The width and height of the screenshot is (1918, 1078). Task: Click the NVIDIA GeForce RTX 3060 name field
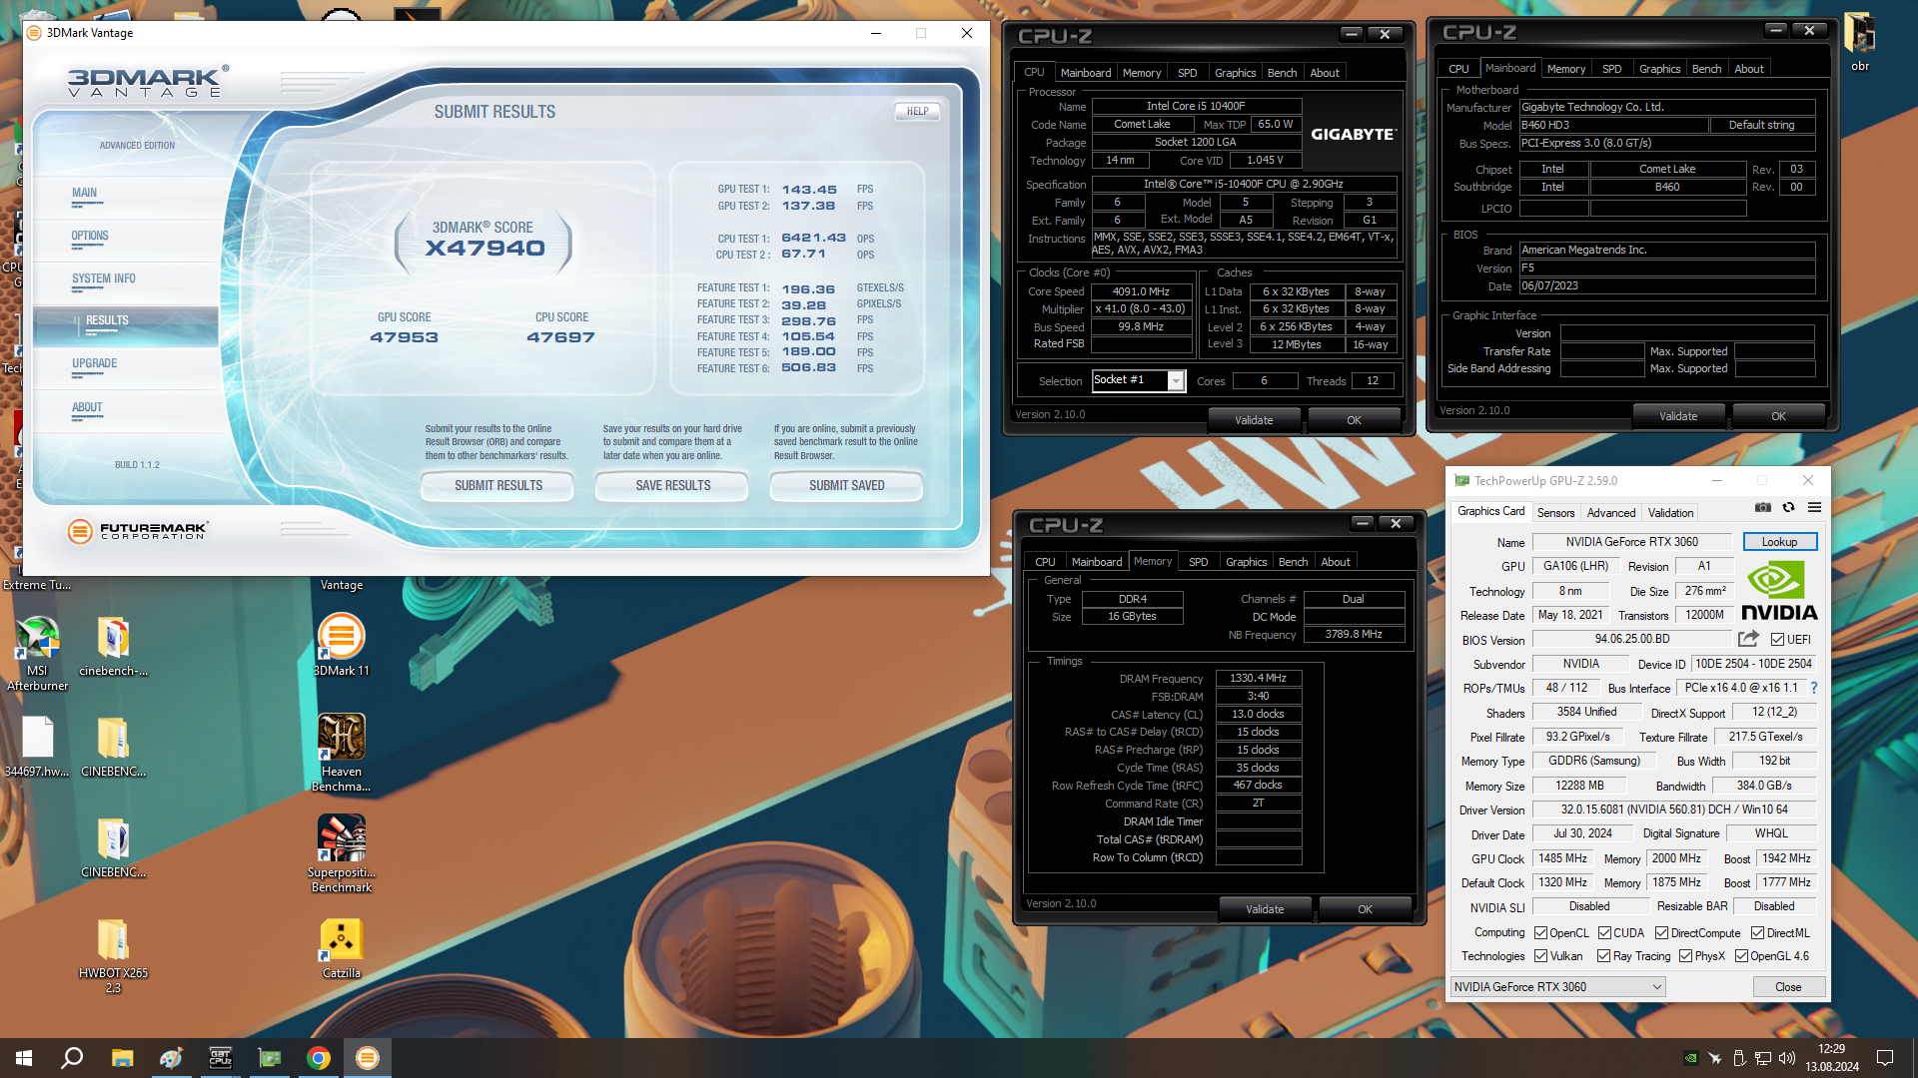click(x=1631, y=542)
